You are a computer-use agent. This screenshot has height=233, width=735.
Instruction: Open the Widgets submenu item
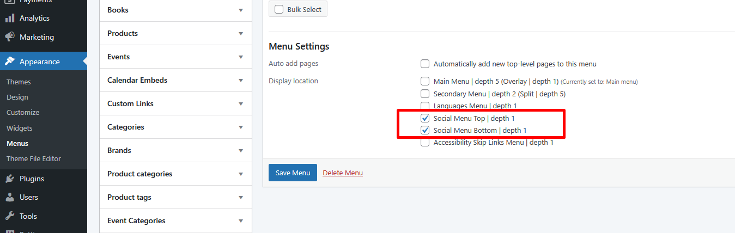[x=20, y=128]
